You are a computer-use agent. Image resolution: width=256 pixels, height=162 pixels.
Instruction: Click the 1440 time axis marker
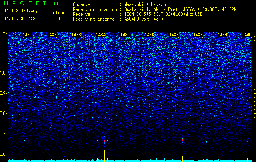coord(247,35)
